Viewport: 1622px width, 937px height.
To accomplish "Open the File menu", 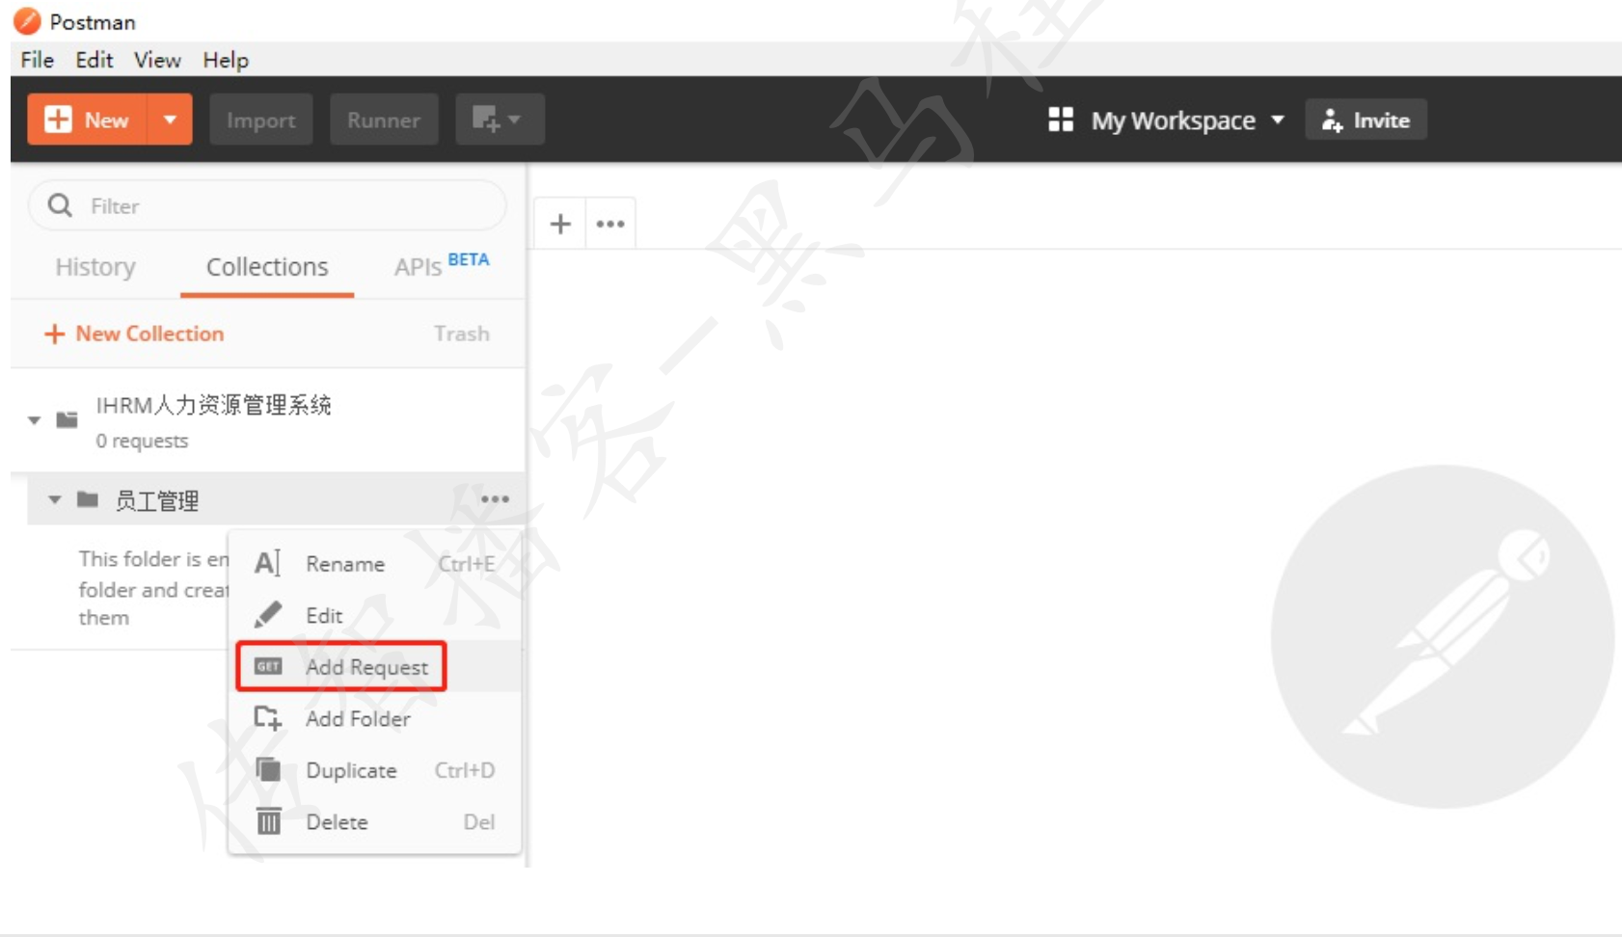I will [x=38, y=60].
